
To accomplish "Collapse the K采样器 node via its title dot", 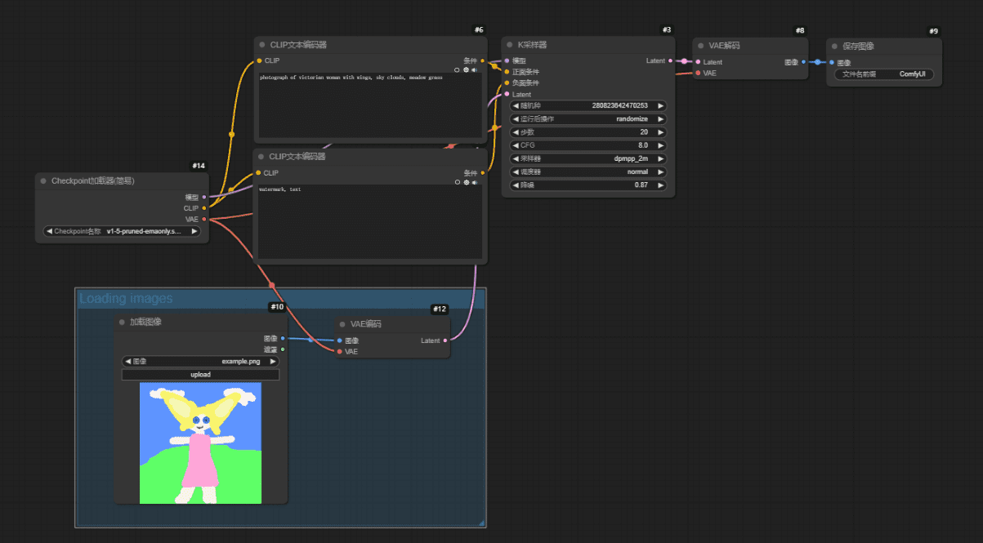I will [x=509, y=45].
